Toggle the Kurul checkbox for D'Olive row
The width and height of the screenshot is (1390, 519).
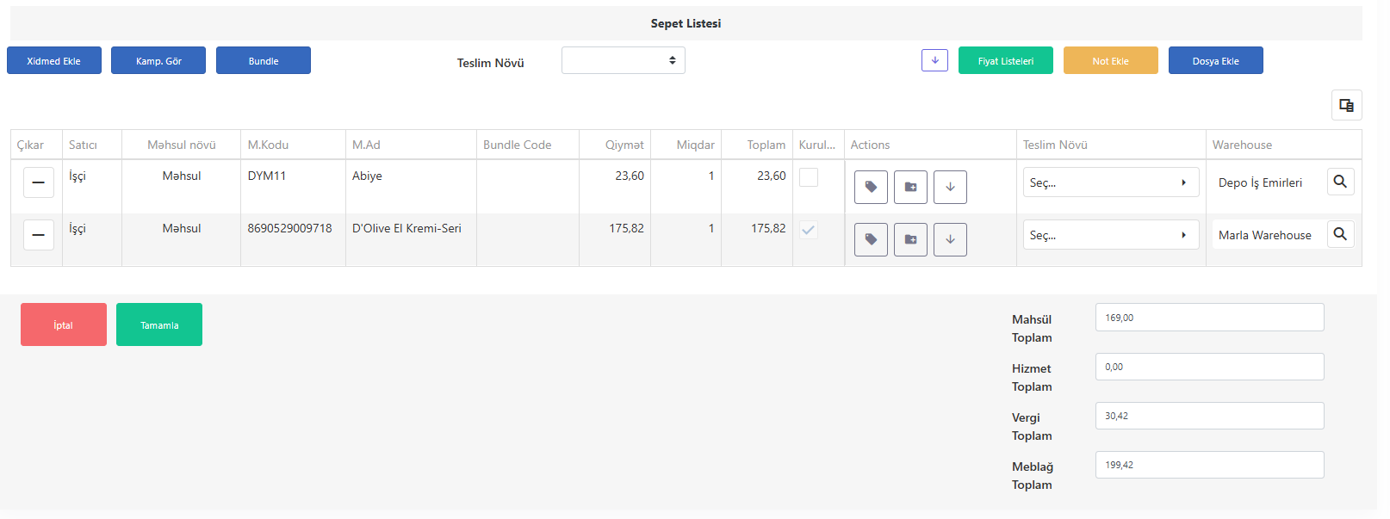[x=809, y=230]
